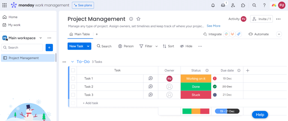Add new item with sidebar plus button

point(49,48)
